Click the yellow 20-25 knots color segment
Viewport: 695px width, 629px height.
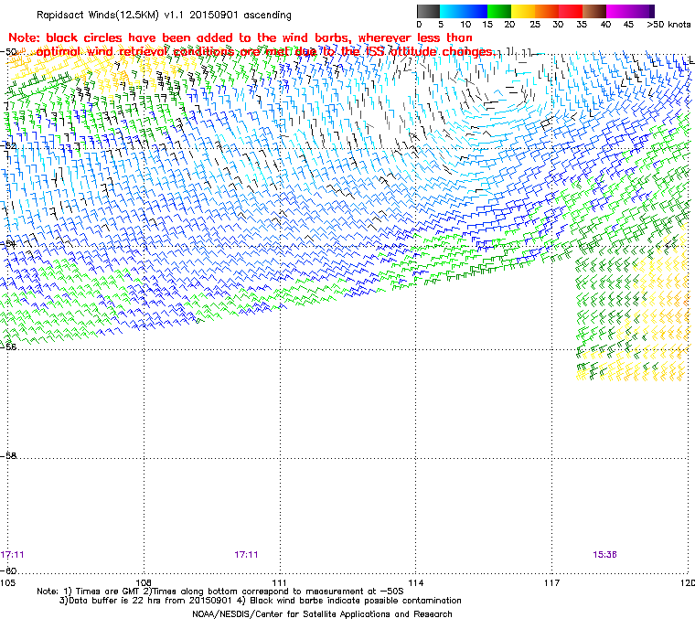click(x=523, y=11)
